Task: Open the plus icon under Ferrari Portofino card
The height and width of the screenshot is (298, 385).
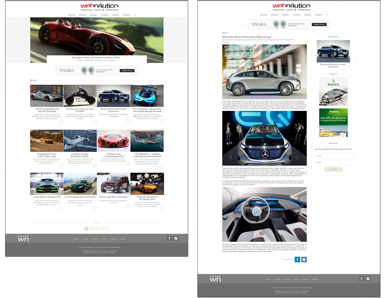Action: (61, 121)
